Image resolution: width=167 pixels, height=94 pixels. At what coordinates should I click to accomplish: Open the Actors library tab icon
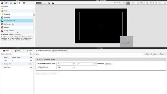[x=11, y=3]
